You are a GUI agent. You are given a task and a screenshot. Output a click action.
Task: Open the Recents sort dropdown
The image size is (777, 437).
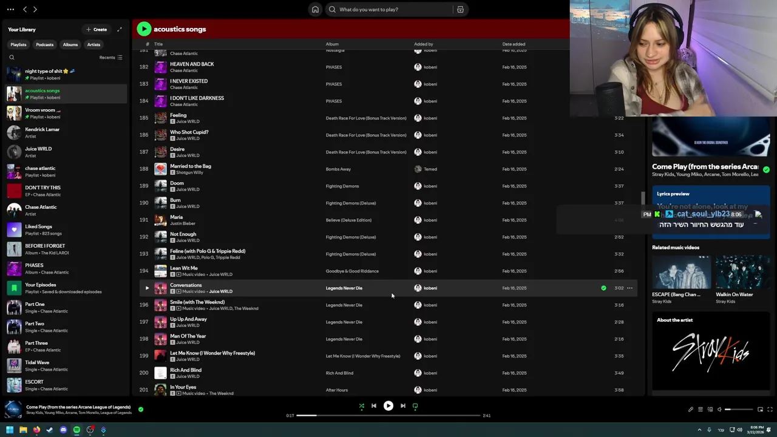click(110, 58)
